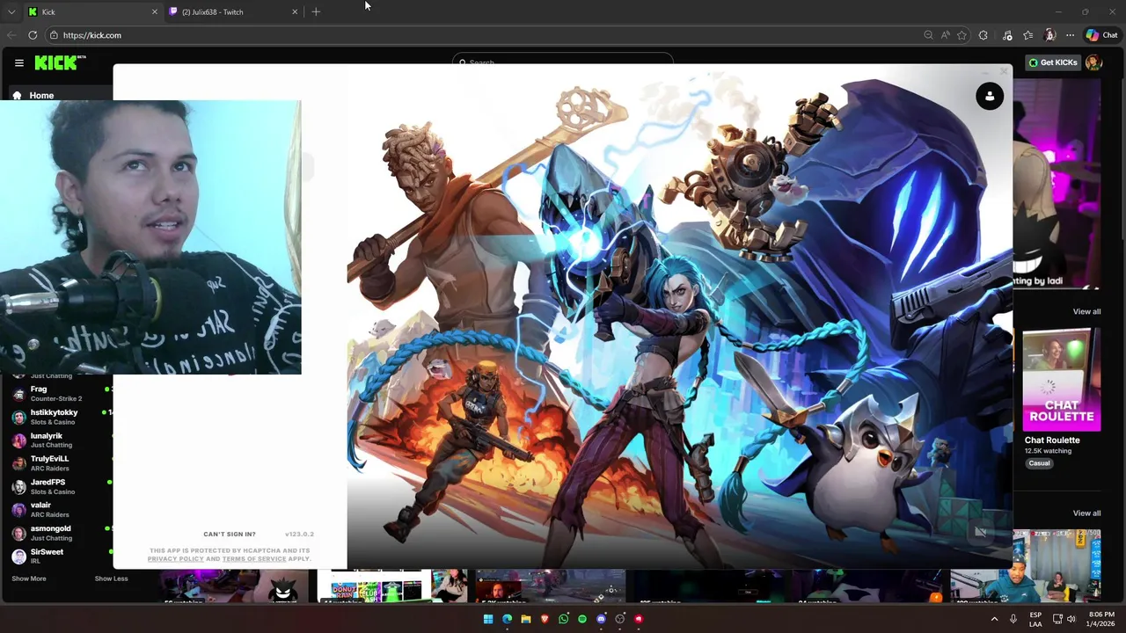Open Spotify from taskbar
Image resolution: width=1126 pixels, height=633 pixels.
pyautogui.click(x=582, y=619)
